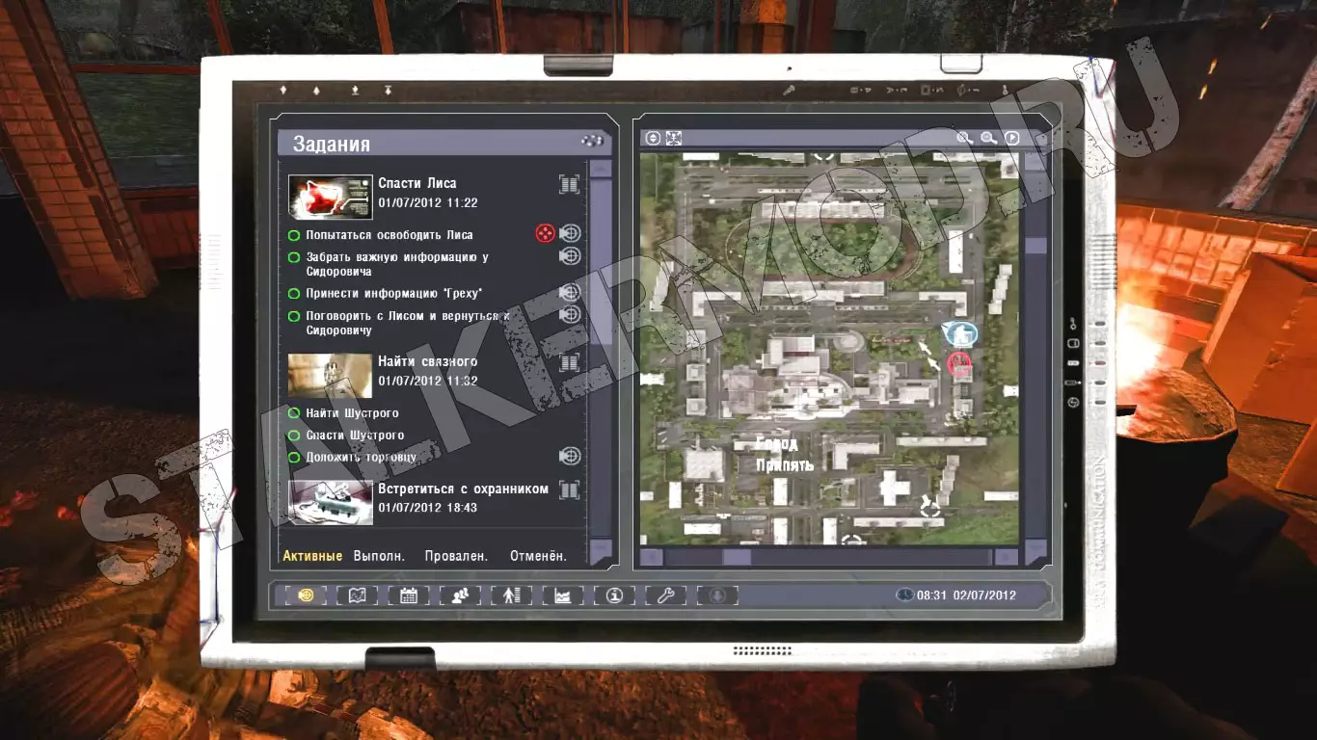Screen dimensions: 1317x740
Task: Click the Найти связного task thumbnail
Action: 331,376
